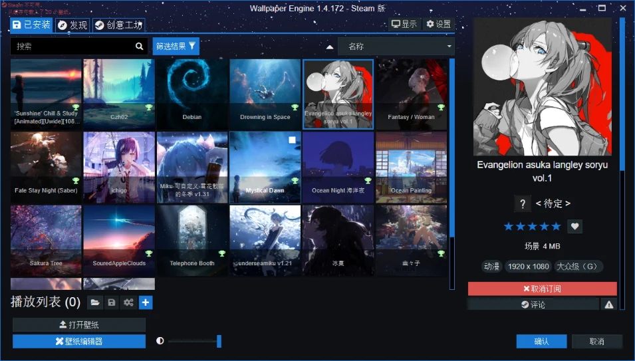Select the Sakura Tree wallpaper
Screen dimensions: 635x361
pyautogui.click(x=46, y=241)
